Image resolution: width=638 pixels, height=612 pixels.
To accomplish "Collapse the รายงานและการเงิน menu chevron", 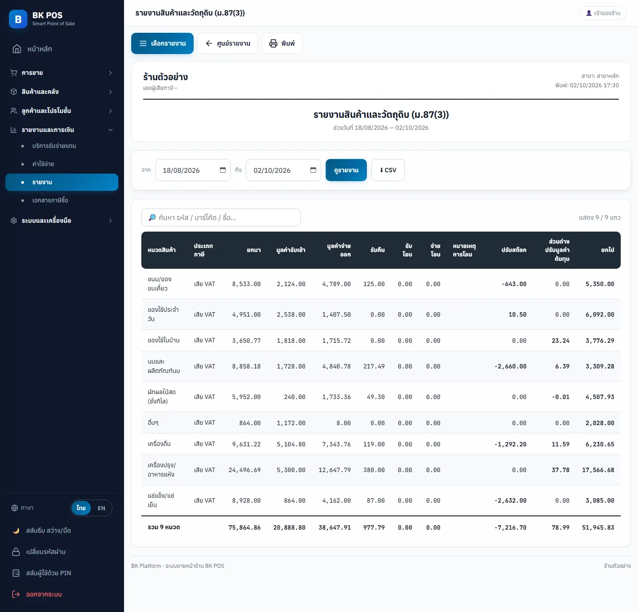I will [110, 130].
